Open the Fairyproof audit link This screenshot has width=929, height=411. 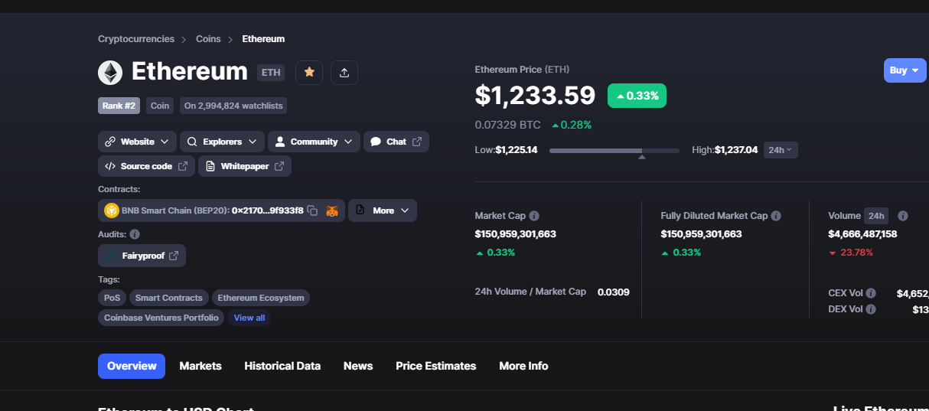142,256
